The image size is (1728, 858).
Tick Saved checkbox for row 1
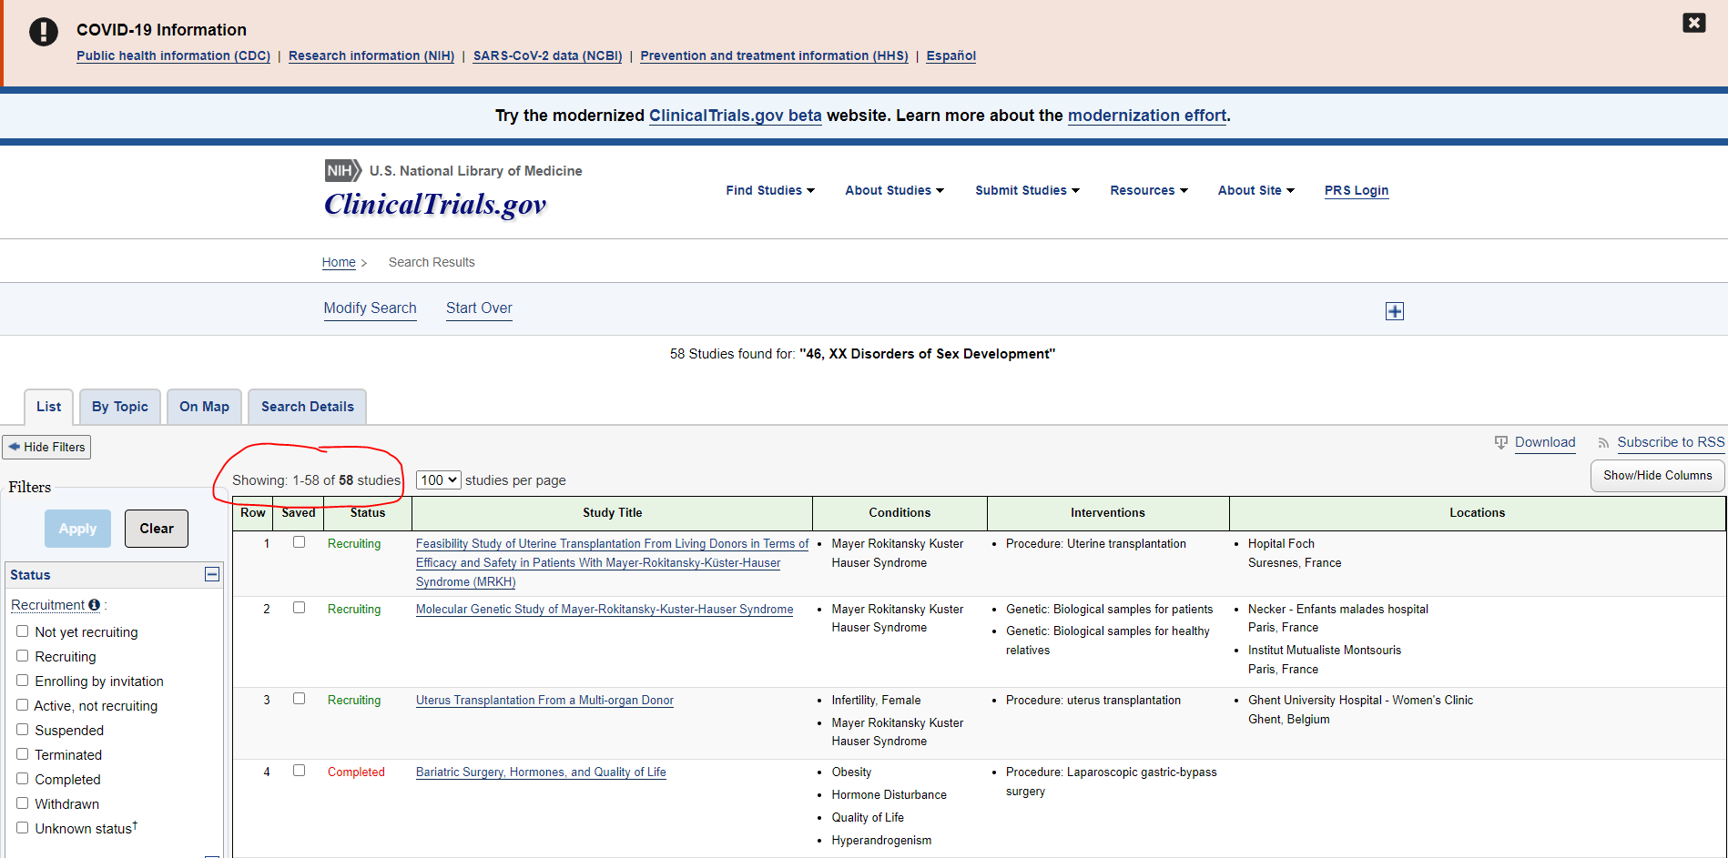point(299,542)
